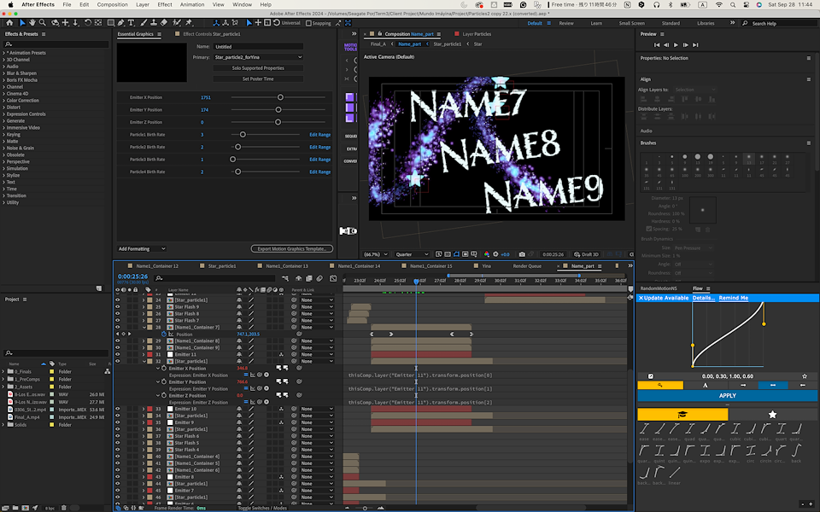
Task: Play the preview with the play button
Action: [676, 44]
